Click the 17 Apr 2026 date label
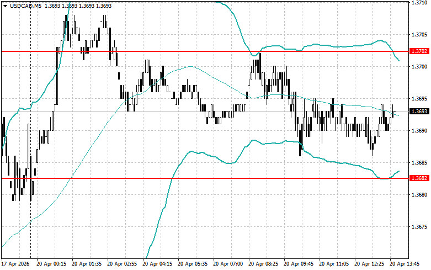This screenshot has height=270, width=431. pos(15,264)
